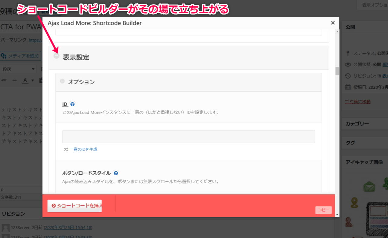Close the Shortcode Builder dialog
388x238 pixels.
(x=333, y=23)
